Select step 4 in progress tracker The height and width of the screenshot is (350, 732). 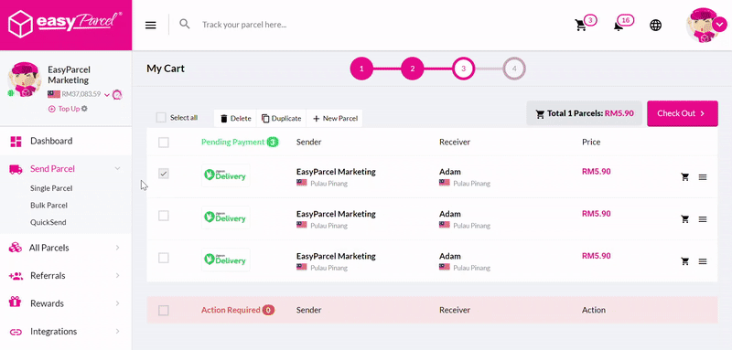[x=514, y=69]
